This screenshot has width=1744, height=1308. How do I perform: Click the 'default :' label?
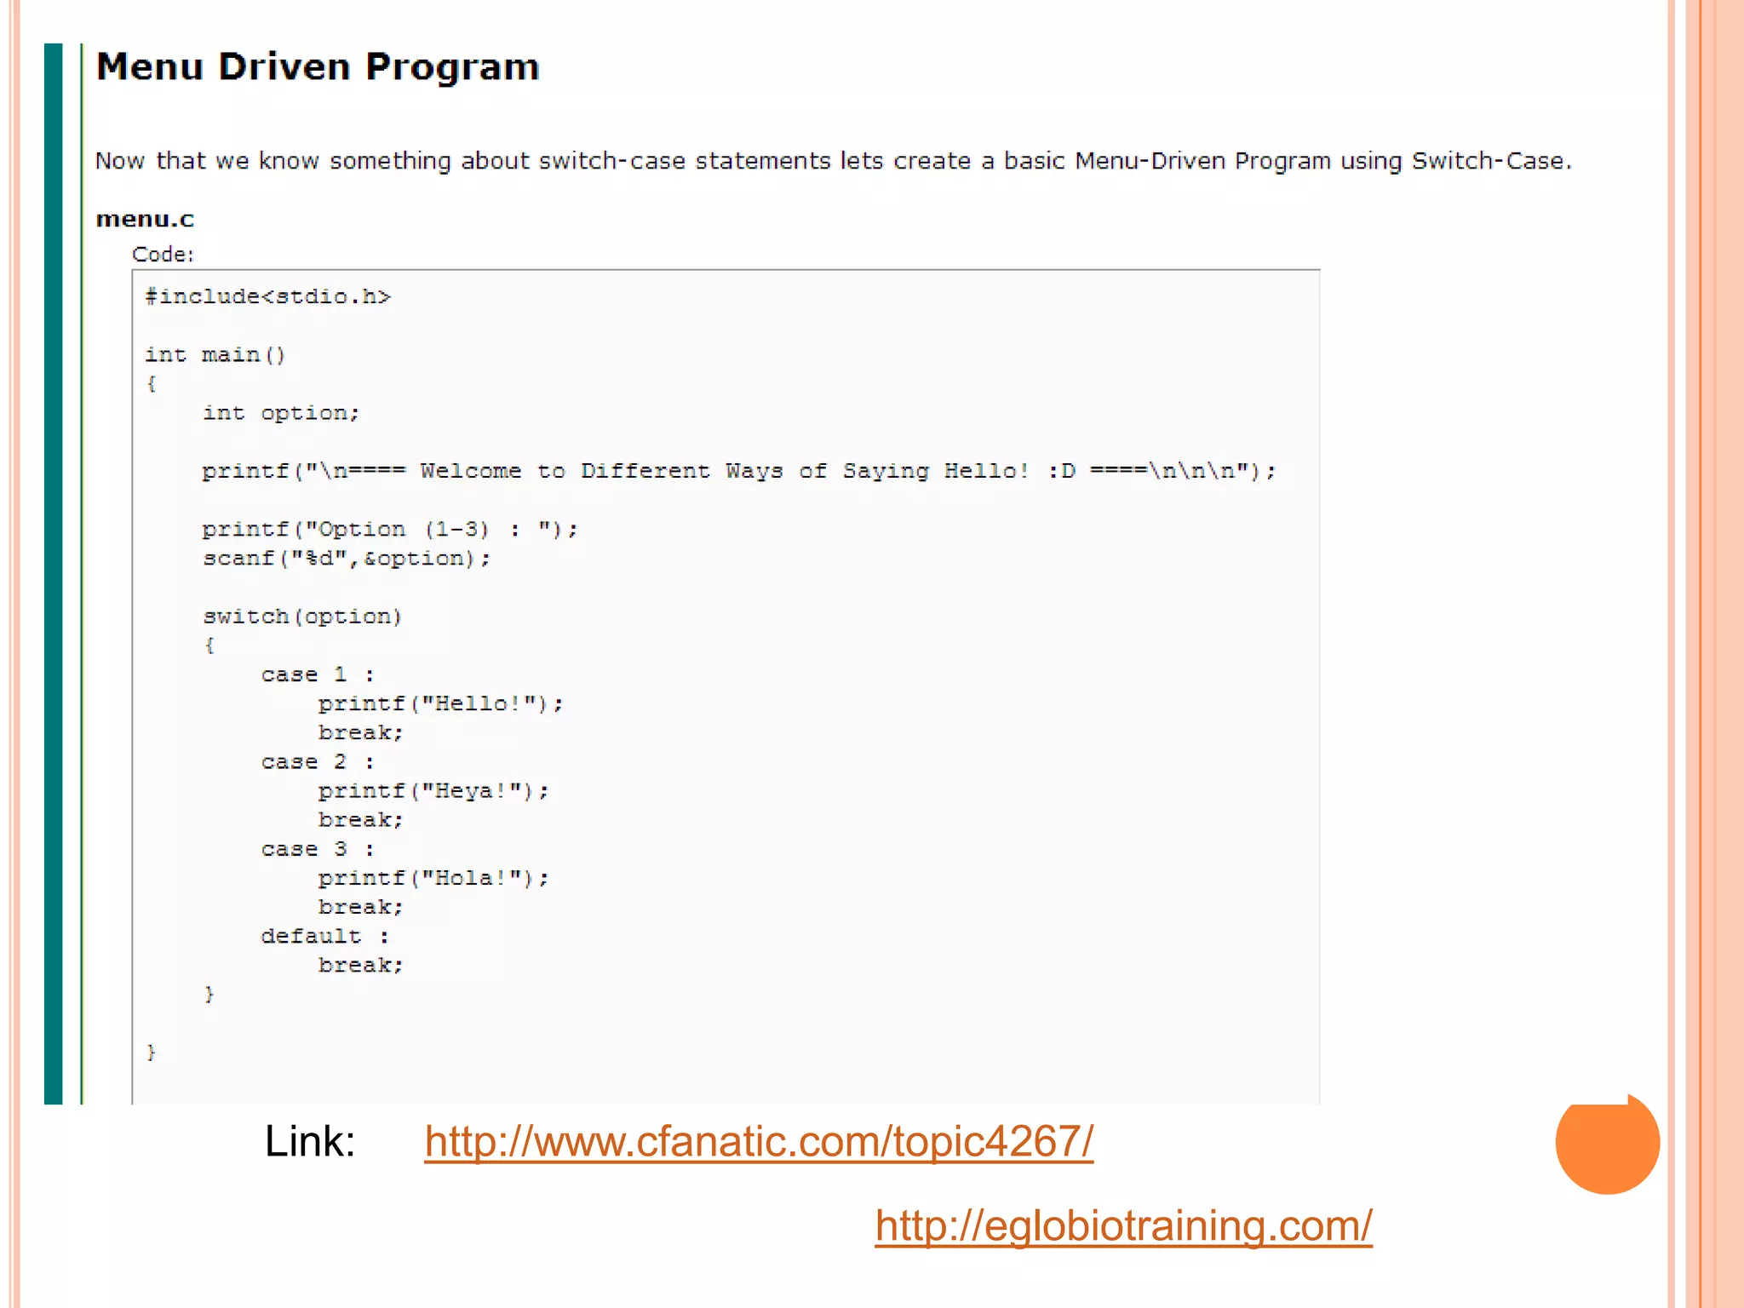pyautogui.click(x=324, y=937)
